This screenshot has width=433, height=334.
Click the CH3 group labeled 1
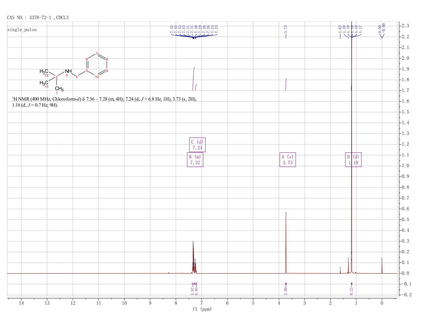coord(59,89)
